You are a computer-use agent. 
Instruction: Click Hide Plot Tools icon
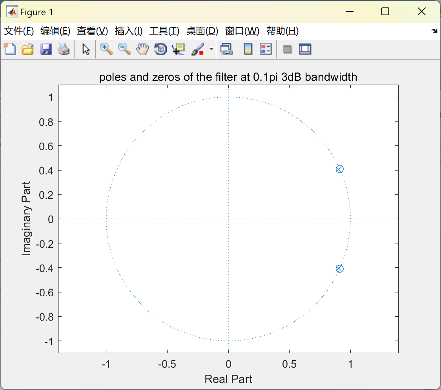[287, 49]
